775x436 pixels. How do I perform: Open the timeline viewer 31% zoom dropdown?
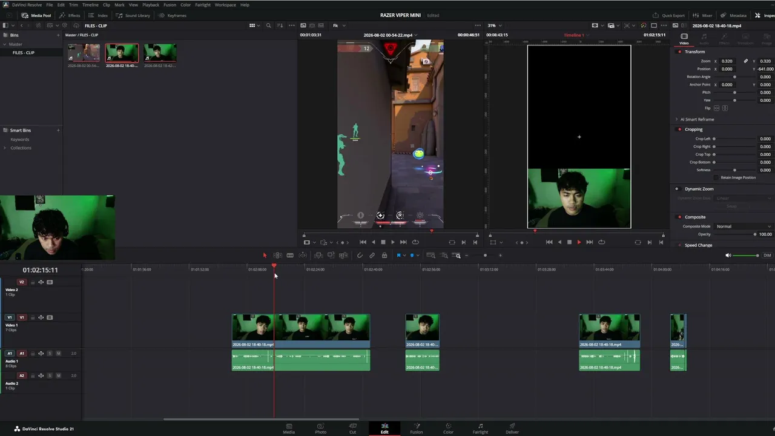(x=493, y=25)
